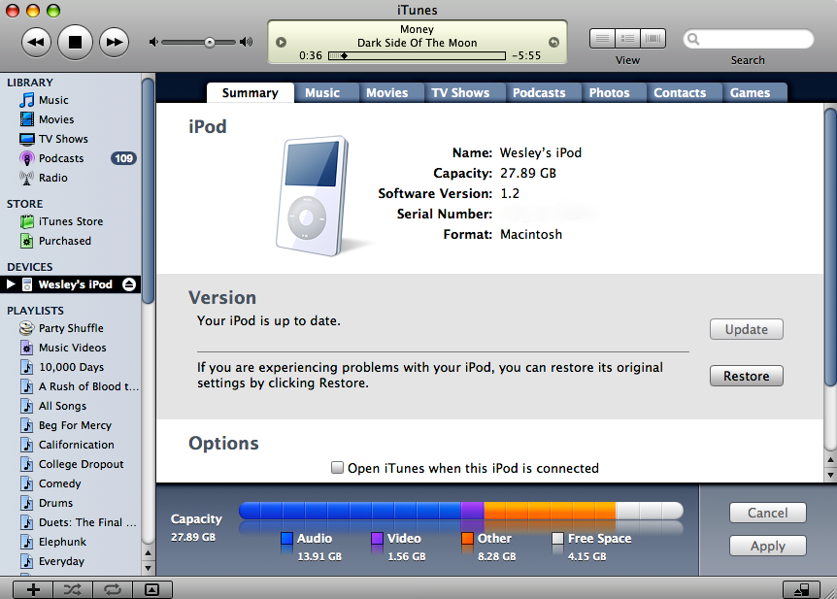Select the Drums playlist
Image resolution: width=837 pixels, height=599 pixels.
[71, 503]
